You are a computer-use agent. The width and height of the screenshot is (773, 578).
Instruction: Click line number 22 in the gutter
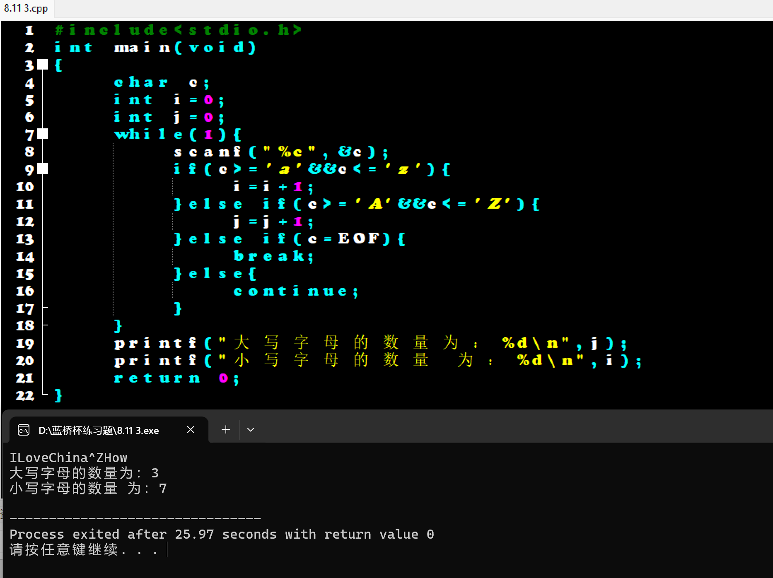point(25,395)
